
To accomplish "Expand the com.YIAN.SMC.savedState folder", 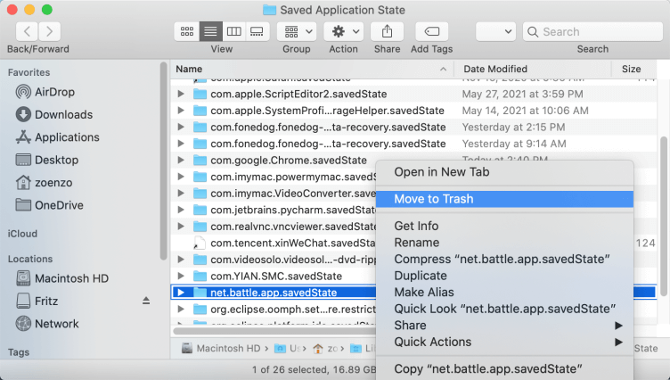I will point(181,277).
